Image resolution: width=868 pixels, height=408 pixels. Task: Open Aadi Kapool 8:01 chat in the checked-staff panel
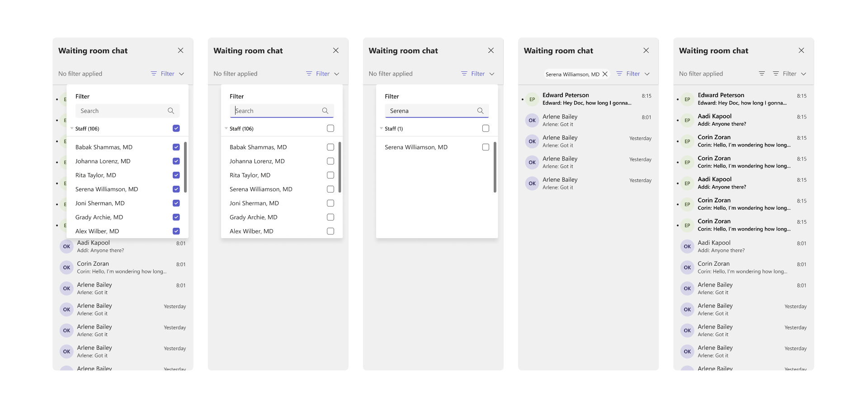pyautogui.click(x=123, y=246)
